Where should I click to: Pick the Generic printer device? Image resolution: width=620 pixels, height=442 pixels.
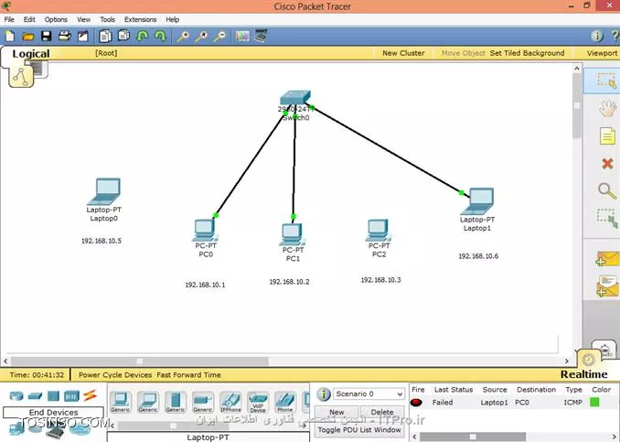click(x=203, y=402)
